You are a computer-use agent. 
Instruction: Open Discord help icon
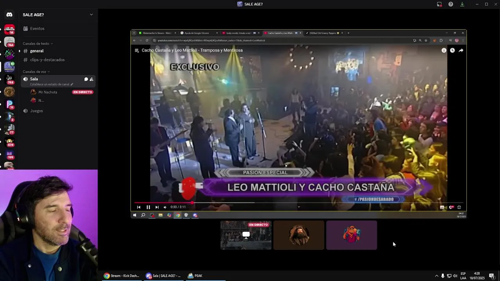pos(451,4)
